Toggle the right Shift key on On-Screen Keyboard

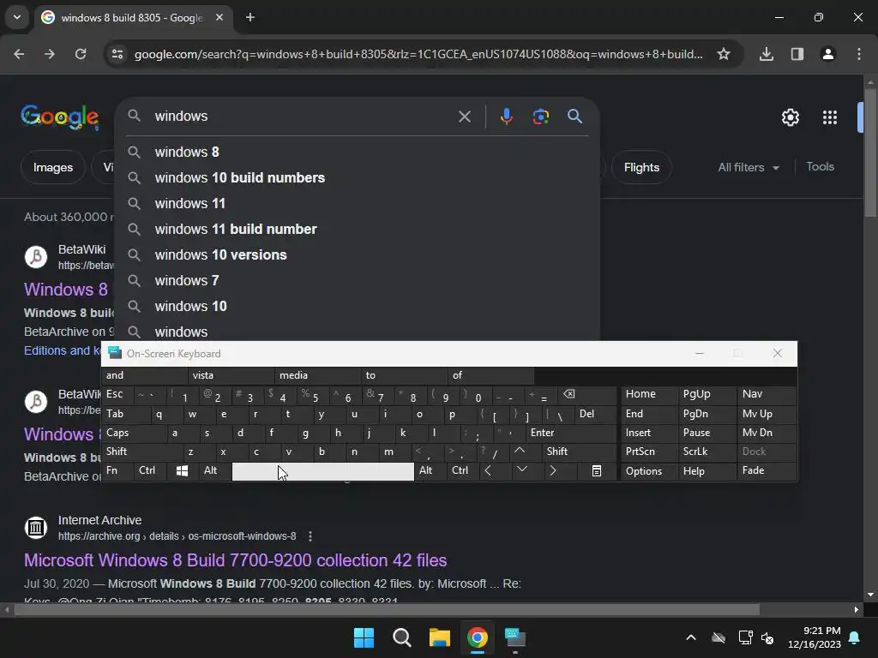pyautogui.click(x=579, y=452)
